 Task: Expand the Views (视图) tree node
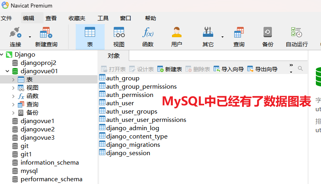(13, 88)
